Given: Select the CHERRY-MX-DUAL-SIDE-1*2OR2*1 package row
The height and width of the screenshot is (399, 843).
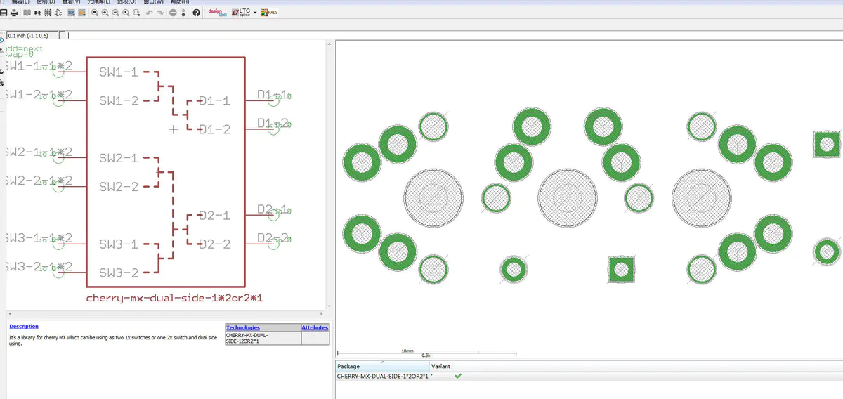Looking at the screenshot, I should coord(589,377).
